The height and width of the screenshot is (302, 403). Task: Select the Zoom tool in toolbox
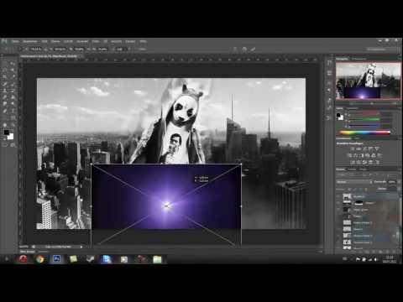point(13,125)
